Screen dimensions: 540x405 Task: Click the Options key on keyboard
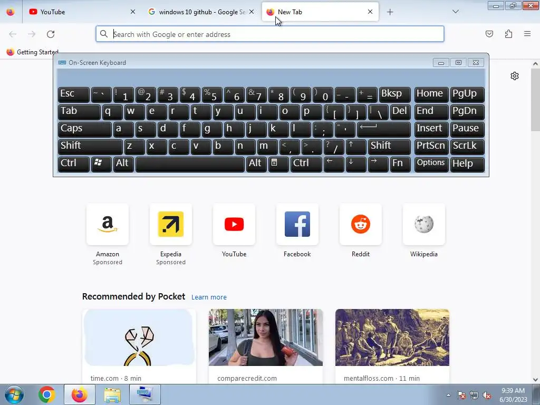(431, 163)
